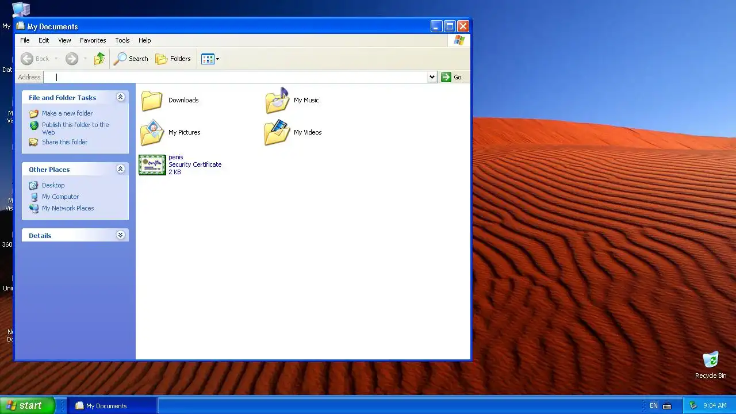Click the Share this folder icon
This screenshot has width=736, height=414.
click(x=34, y=142)
